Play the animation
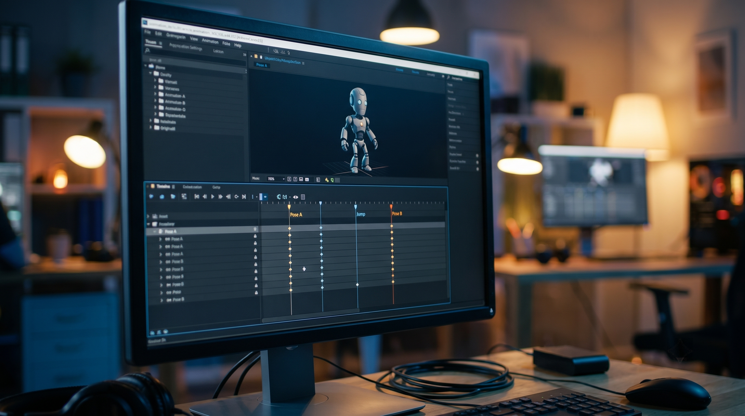Viewport: 745px width, 416px height. point(213,196)
